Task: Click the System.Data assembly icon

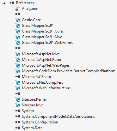Action: (18, 128)
